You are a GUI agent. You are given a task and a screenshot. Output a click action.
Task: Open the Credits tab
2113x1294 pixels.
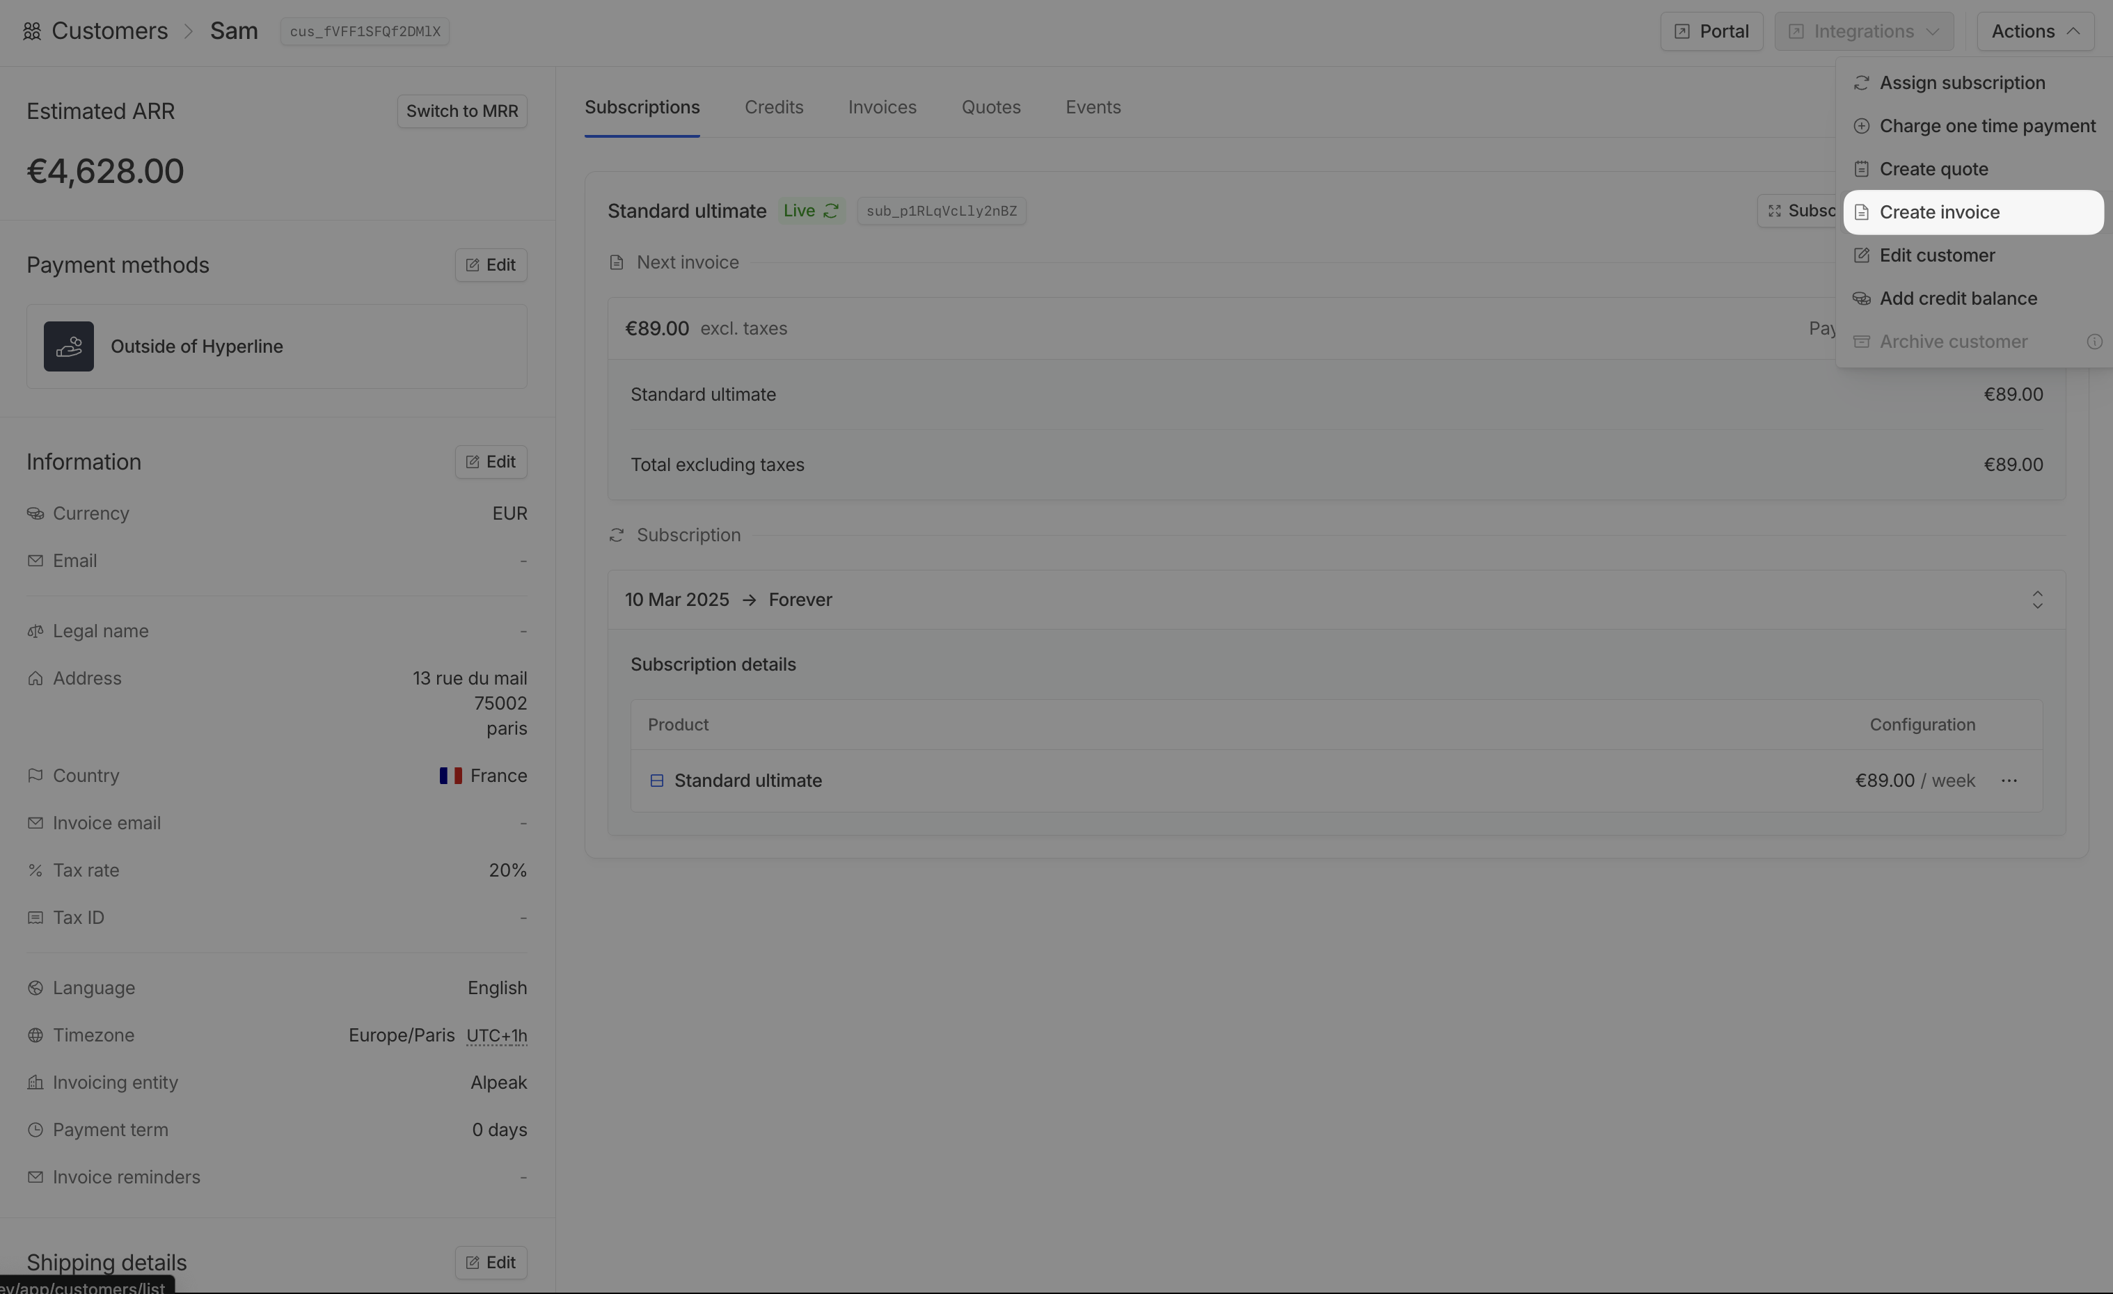[x=773, y=108]
